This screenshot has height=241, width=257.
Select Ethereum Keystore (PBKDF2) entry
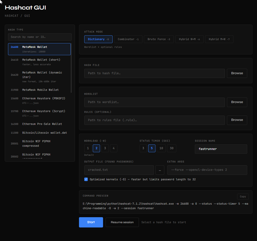pyautogui.click(x=39, y=100)
